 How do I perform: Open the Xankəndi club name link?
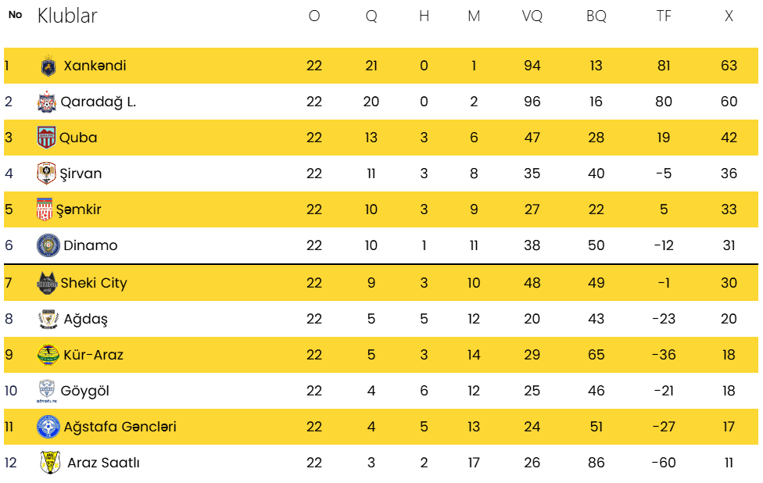point(95,66)
